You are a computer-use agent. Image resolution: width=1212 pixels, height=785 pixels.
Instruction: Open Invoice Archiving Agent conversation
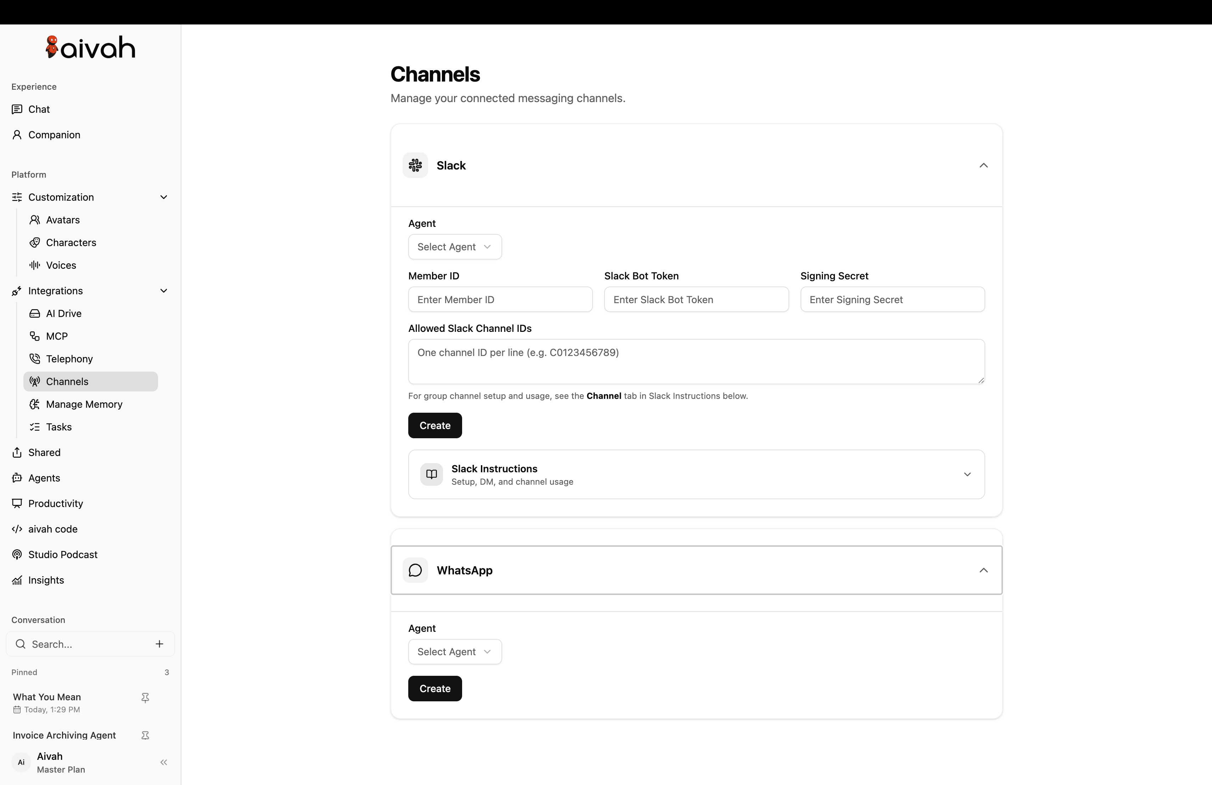64,735
